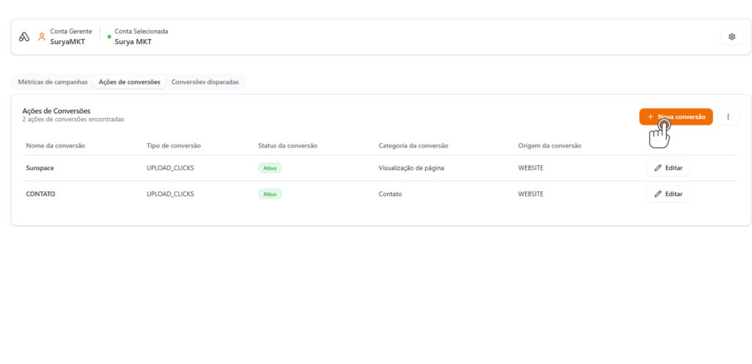Screen dimensions: 752x364
Task: Click Editar on the CONTATO row
Action: (668, 194)
